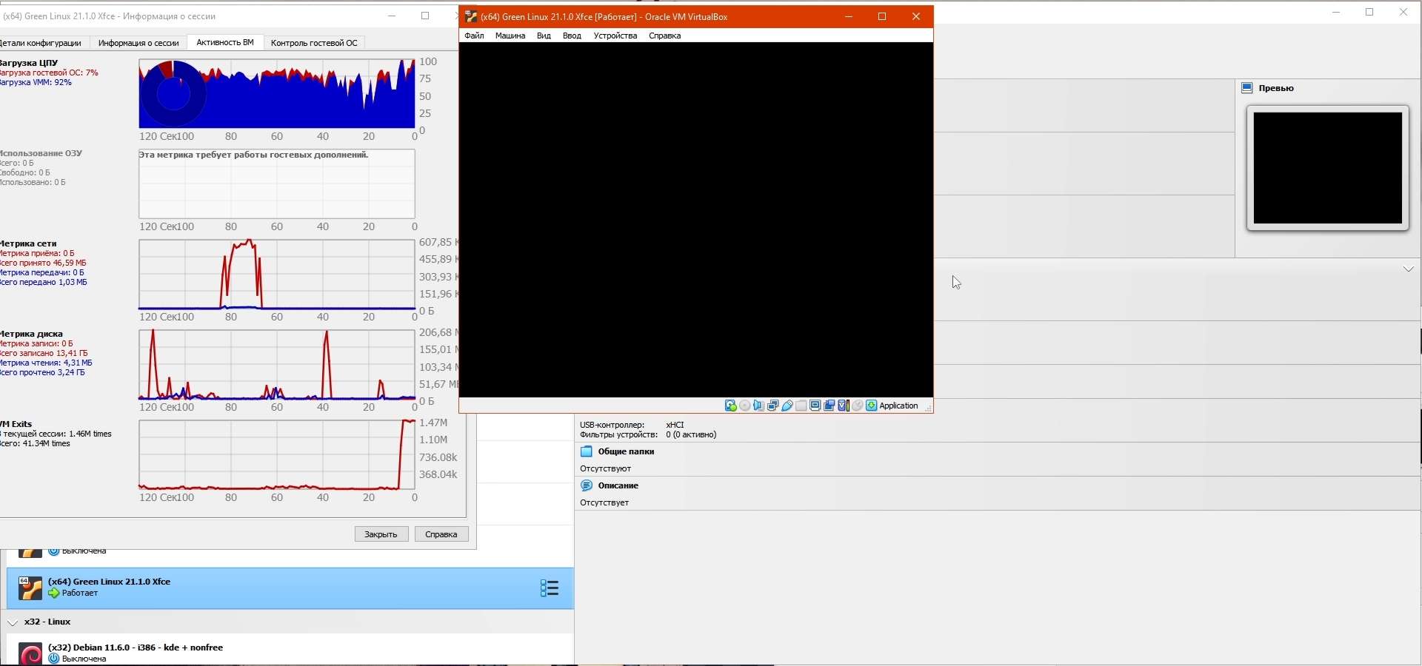Image resolution: width=1422 pixels, height=666 pixels.
Task: Click the '0 (0 активно)' device filters value
Action: 692,435
